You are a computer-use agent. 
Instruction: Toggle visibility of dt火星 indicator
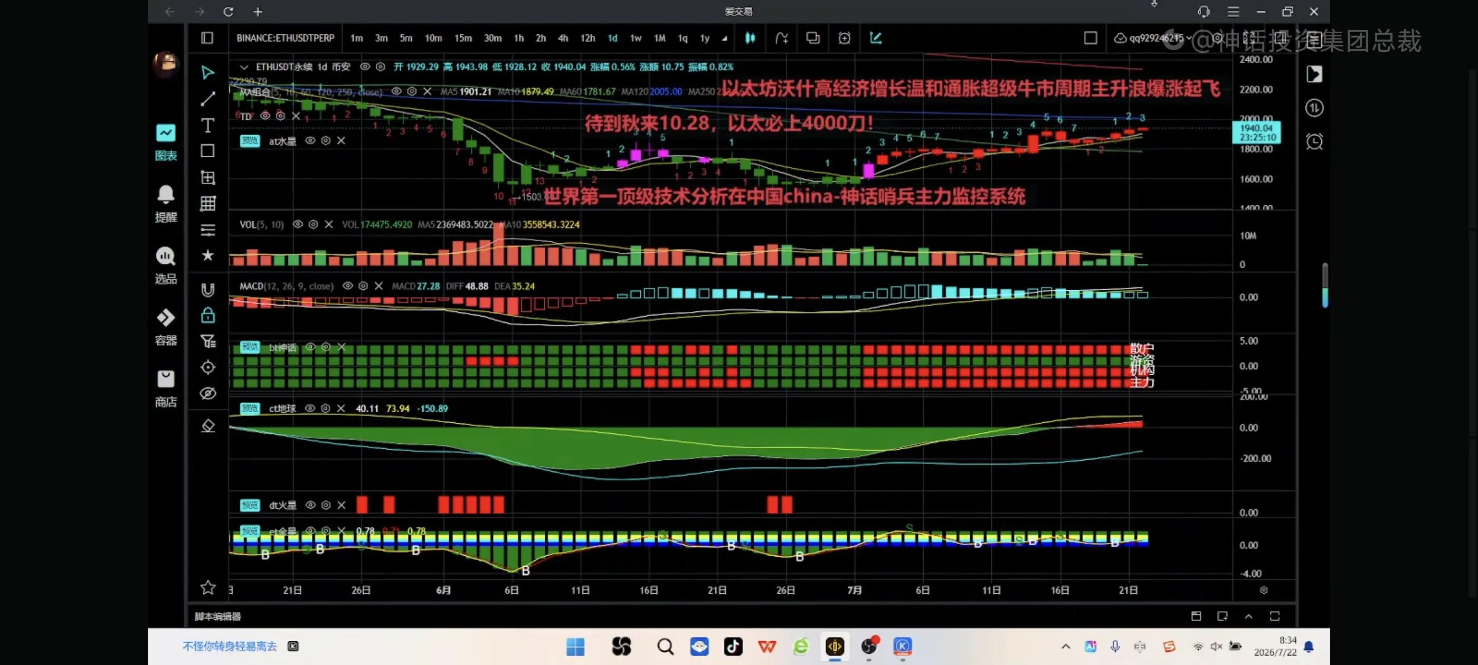pos(310,505)
